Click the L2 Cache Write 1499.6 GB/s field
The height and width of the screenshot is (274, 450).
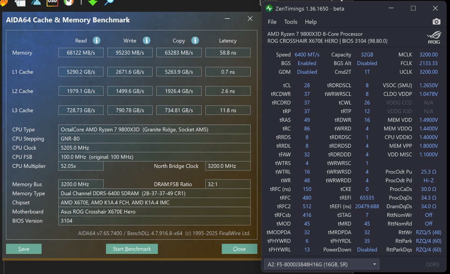(130, 91)
